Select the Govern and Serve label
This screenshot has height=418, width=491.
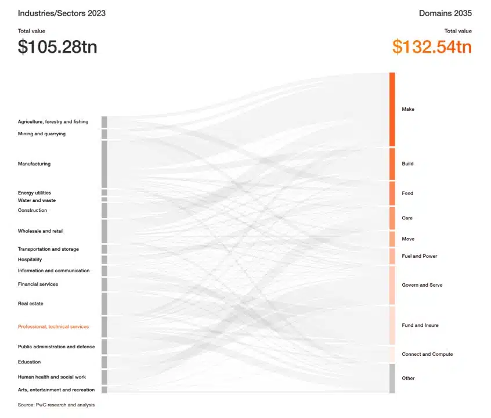pyautogui.click(x=422, y=285)
